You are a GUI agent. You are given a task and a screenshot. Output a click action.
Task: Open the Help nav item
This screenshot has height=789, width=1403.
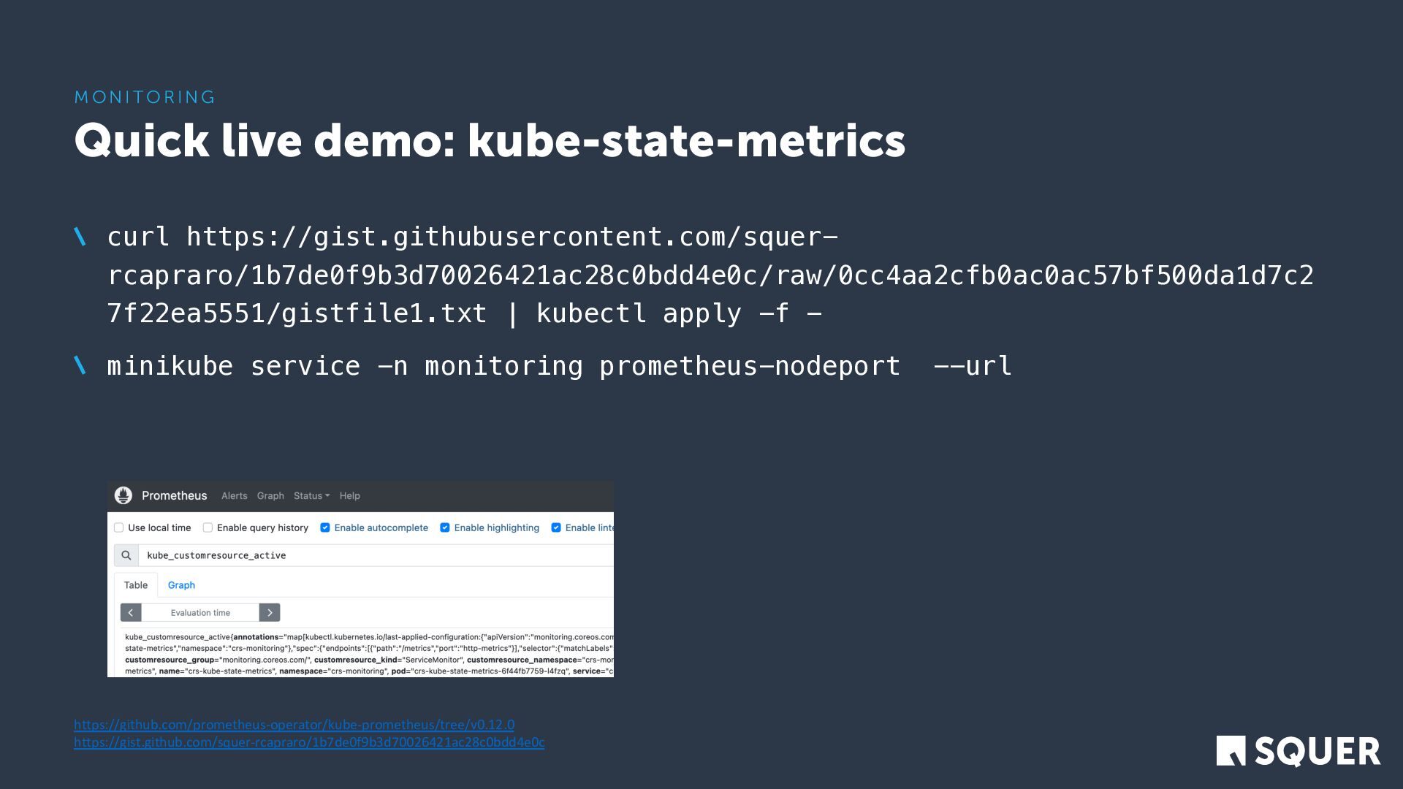coord(349,495)
